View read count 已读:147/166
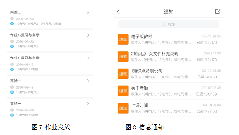This screenshot has height=135, width=239. (207, 111)
